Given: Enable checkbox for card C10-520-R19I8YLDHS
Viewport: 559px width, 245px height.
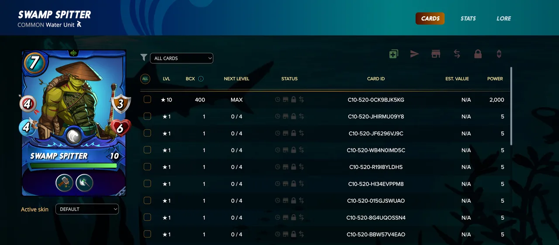Looking at the screenshot, I should click(x=147, y=167).
